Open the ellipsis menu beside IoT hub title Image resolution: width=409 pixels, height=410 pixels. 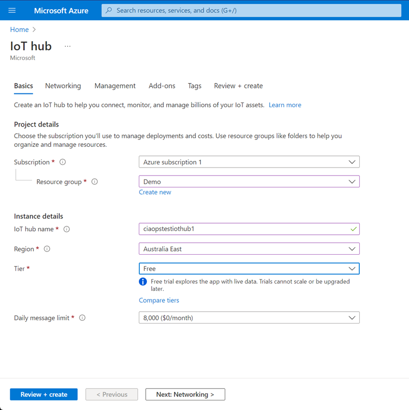(x=67, y=46)
